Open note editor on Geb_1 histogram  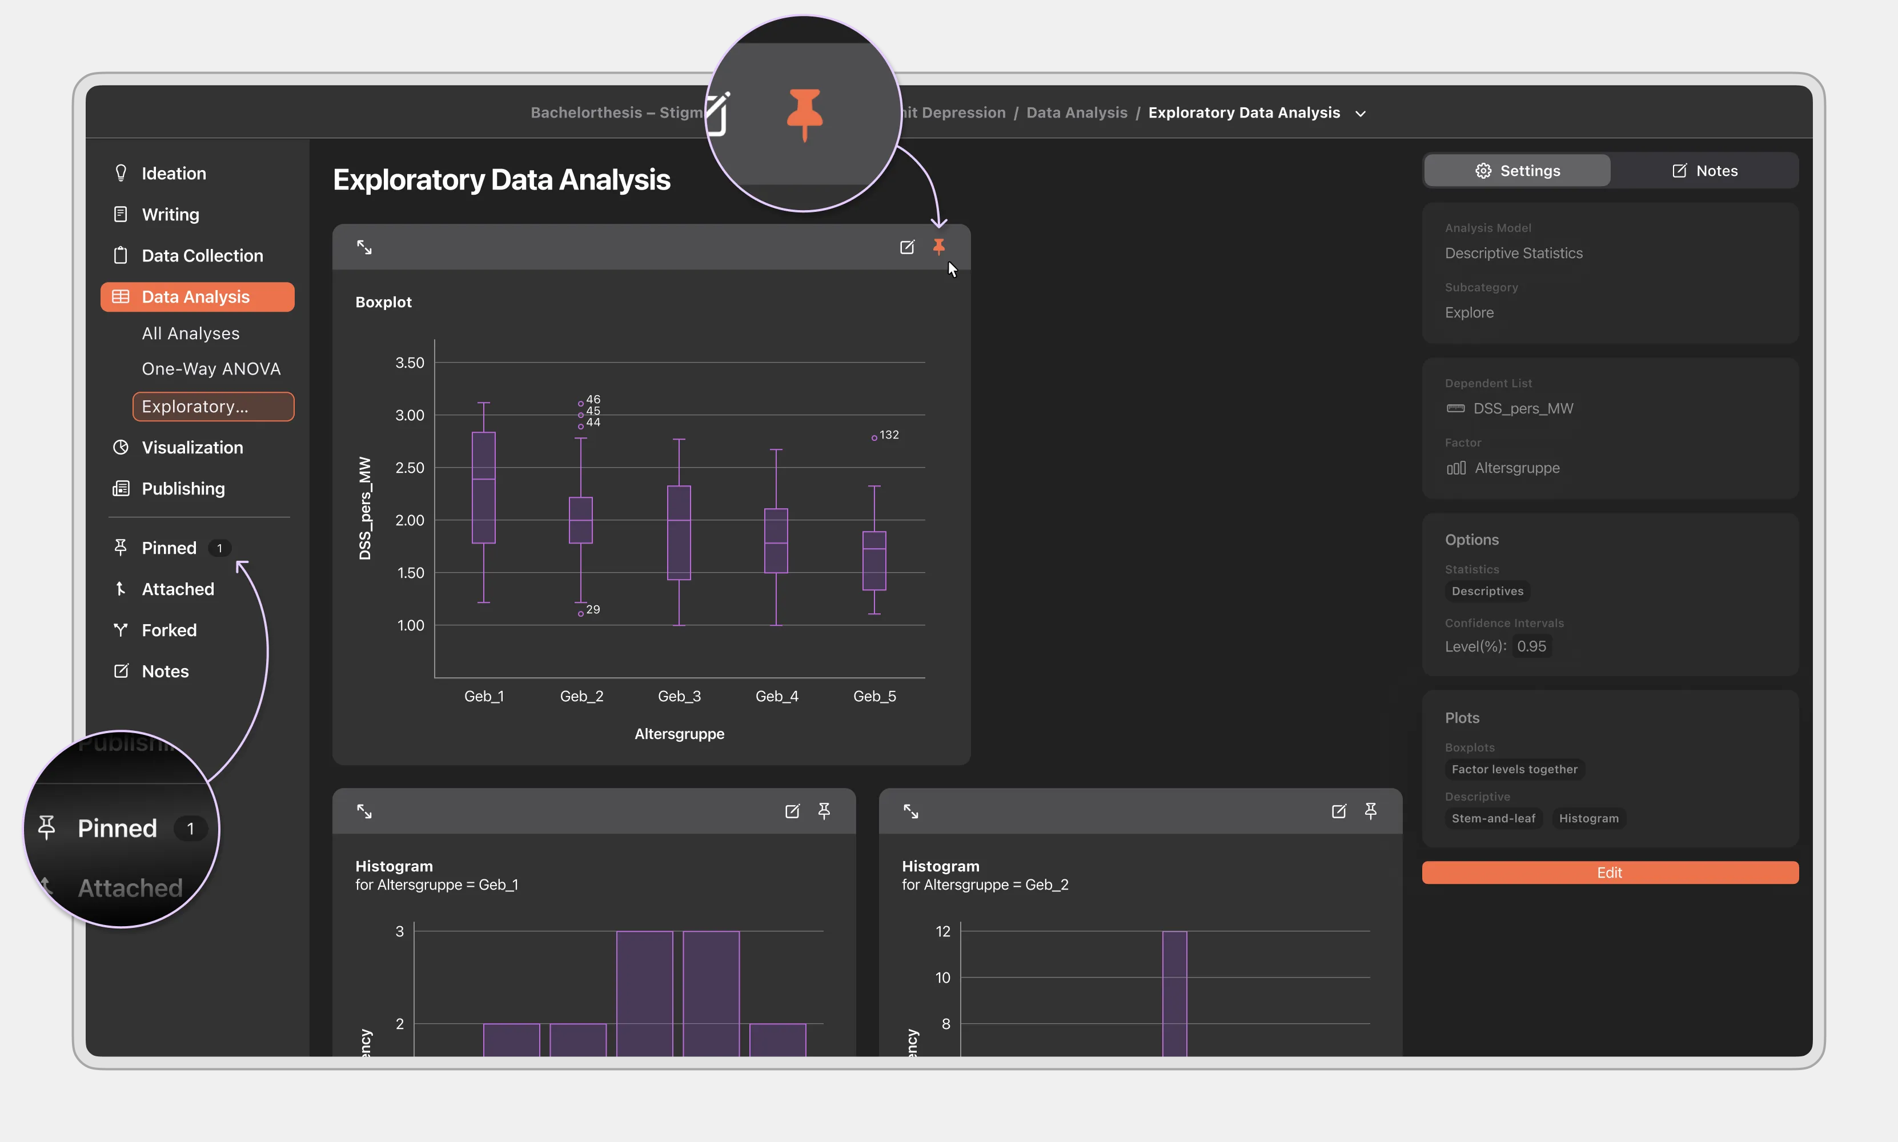point(792,811)
